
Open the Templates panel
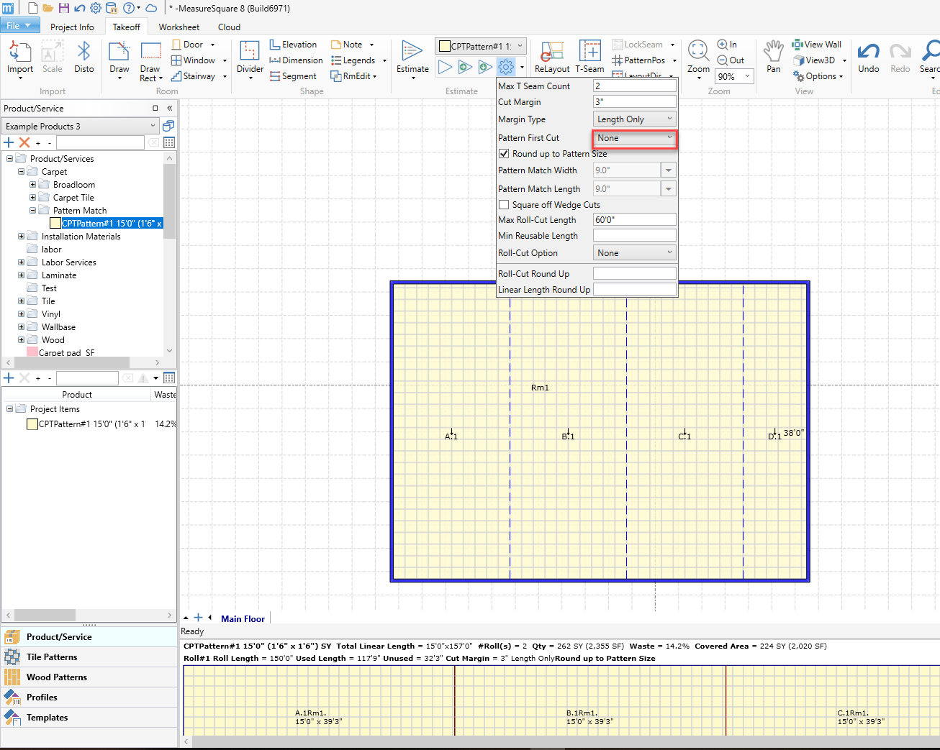[x=47, y=718]
